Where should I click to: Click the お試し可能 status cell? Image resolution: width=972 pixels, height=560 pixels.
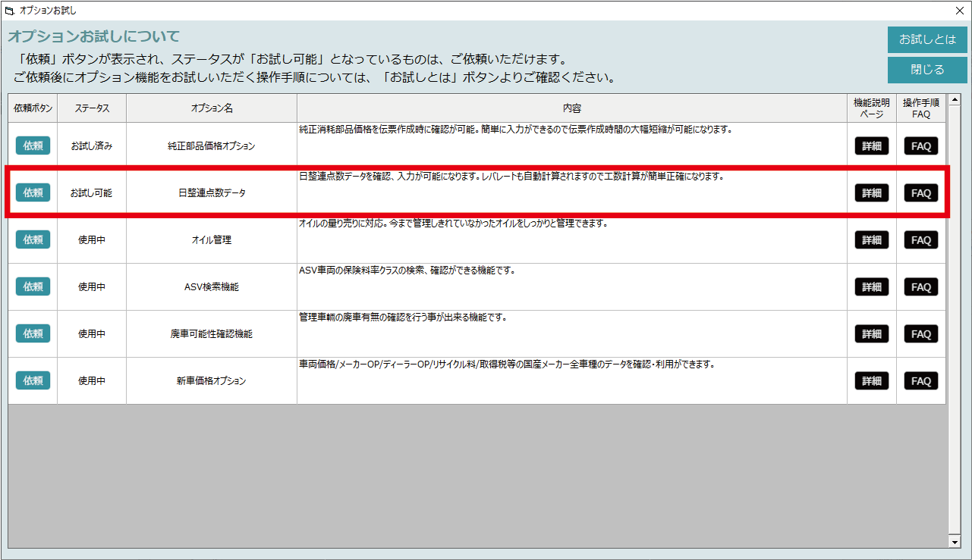92,193
